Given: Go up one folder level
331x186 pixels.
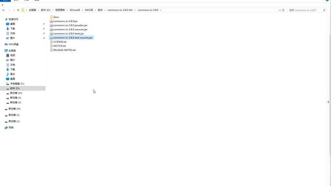Looking at the screenshot, I should pyautogui.click(x=18, y=10).
